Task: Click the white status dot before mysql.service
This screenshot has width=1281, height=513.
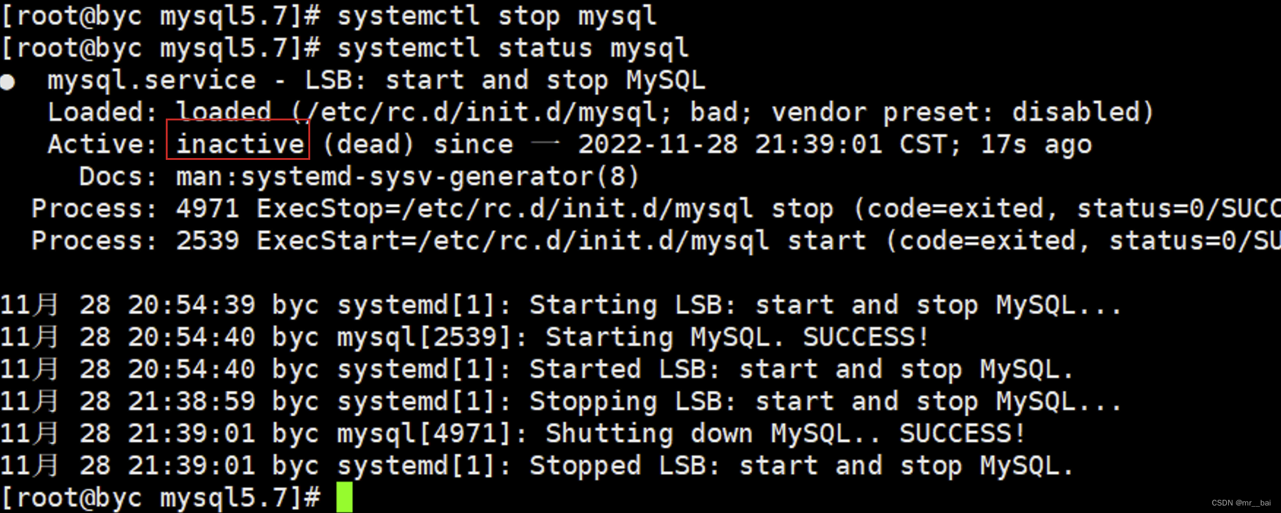Action: click(x=8, y=82)
